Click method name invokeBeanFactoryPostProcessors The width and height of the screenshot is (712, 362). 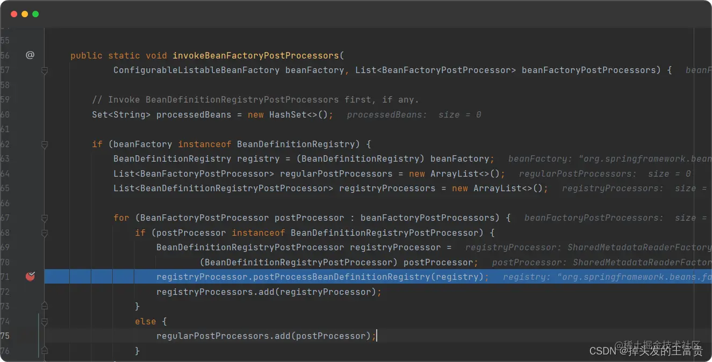tap(255, 55)
